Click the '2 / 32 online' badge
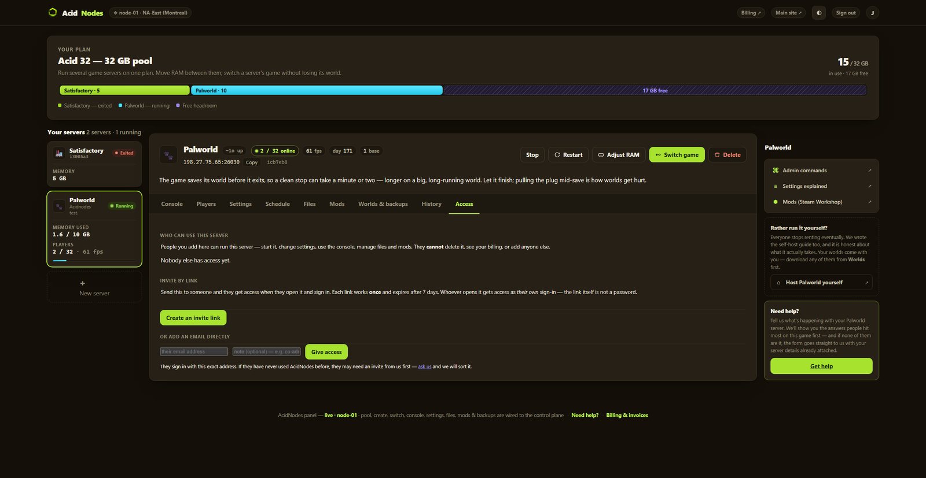Screen dimensions: 926x478 tap(275, 151)
